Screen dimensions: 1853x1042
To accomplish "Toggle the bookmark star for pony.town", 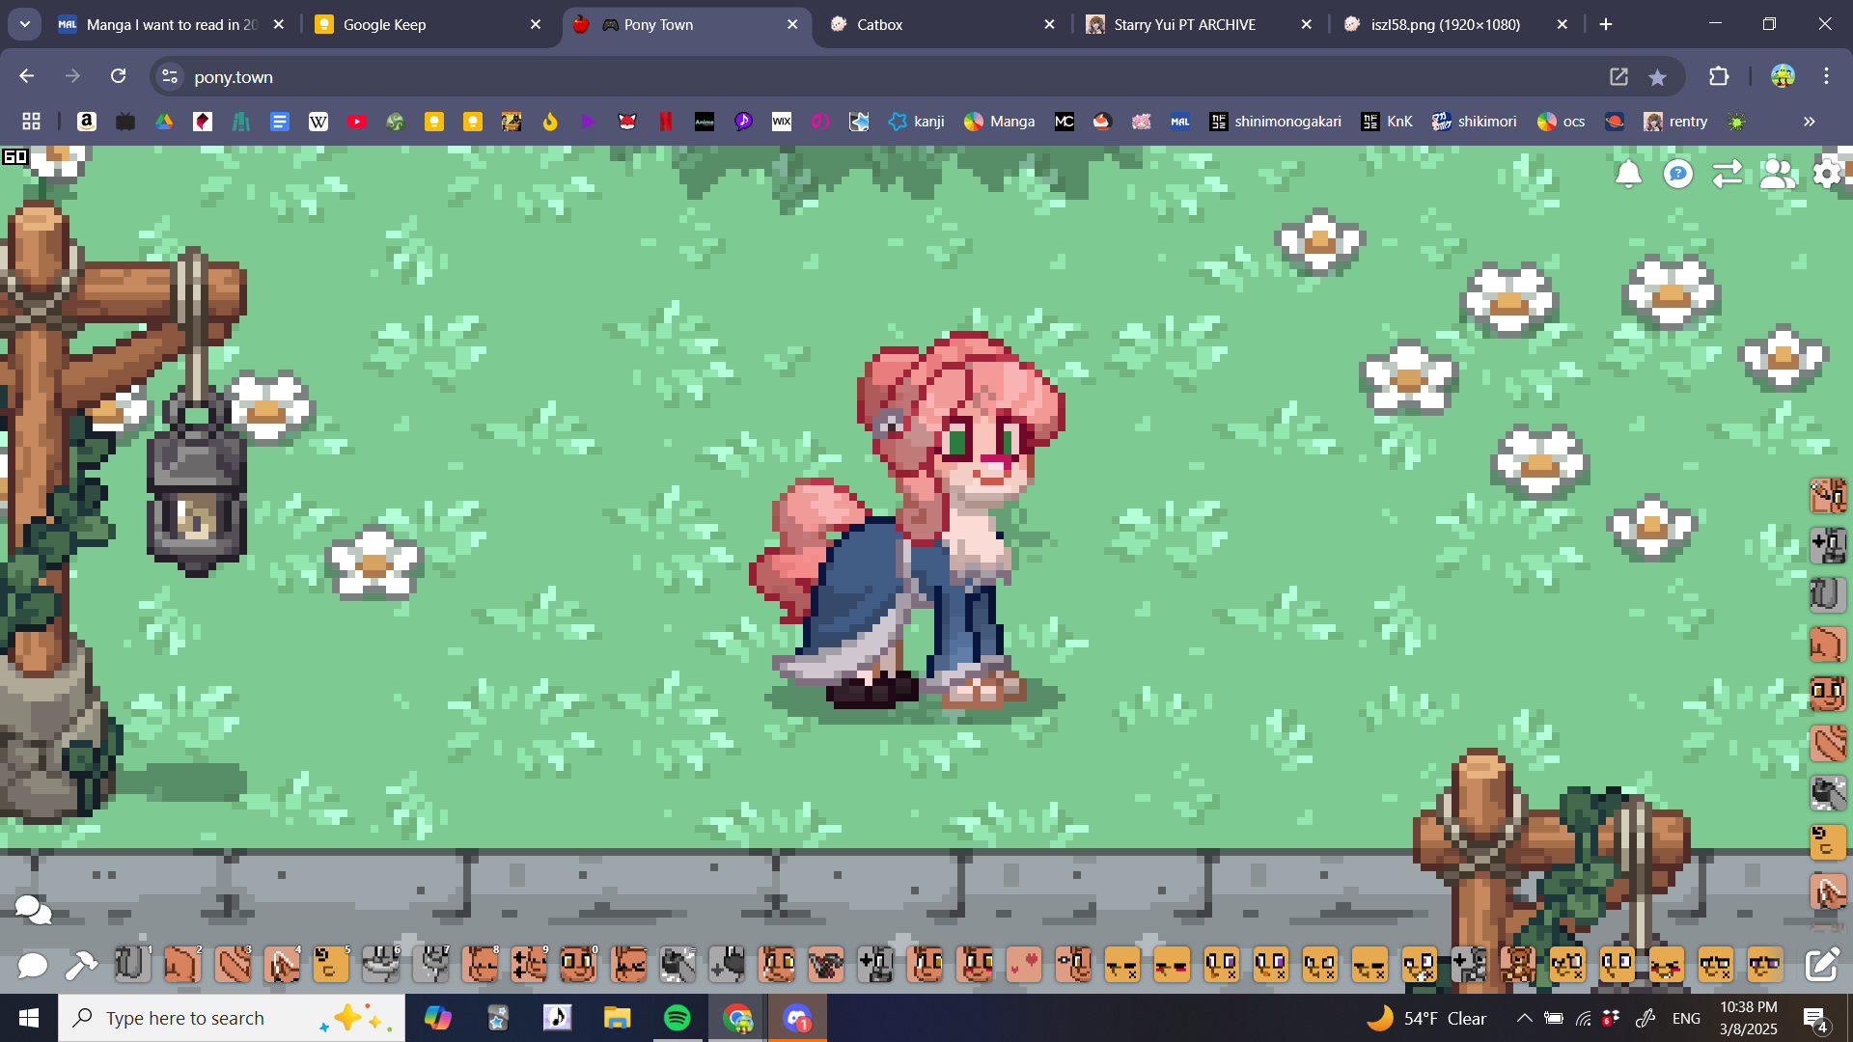I will 1657,77.
